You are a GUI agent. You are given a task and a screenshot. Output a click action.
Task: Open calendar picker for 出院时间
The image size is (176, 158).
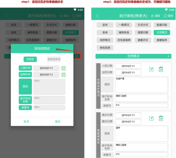tap(63, 75)
